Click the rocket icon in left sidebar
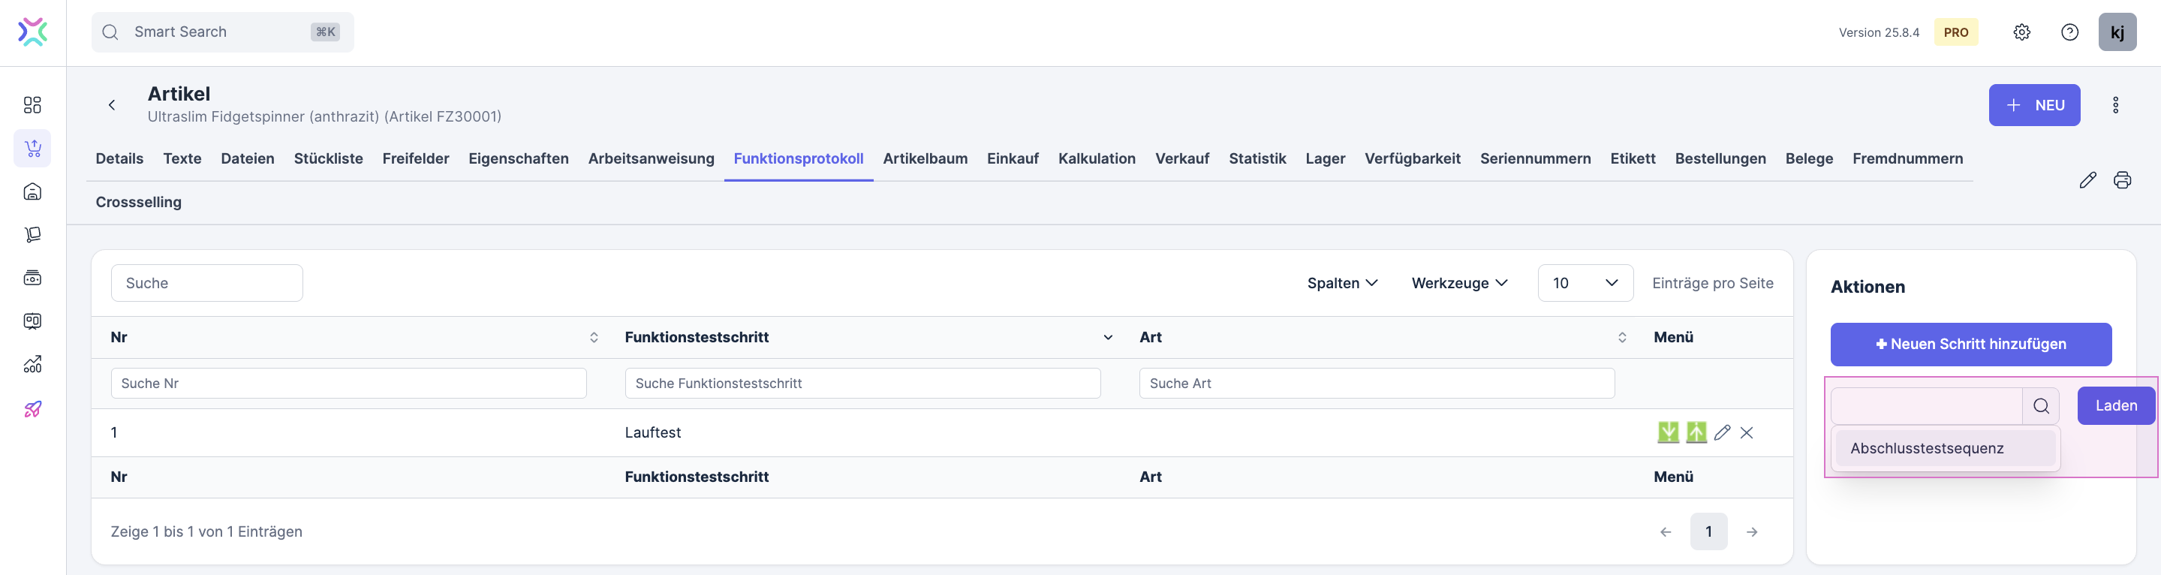2161x575 pixels. (33, 409)
